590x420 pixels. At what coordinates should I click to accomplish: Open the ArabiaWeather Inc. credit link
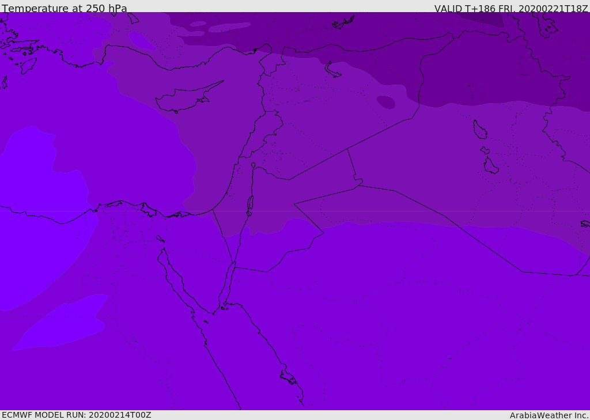[x=549, y=415]
